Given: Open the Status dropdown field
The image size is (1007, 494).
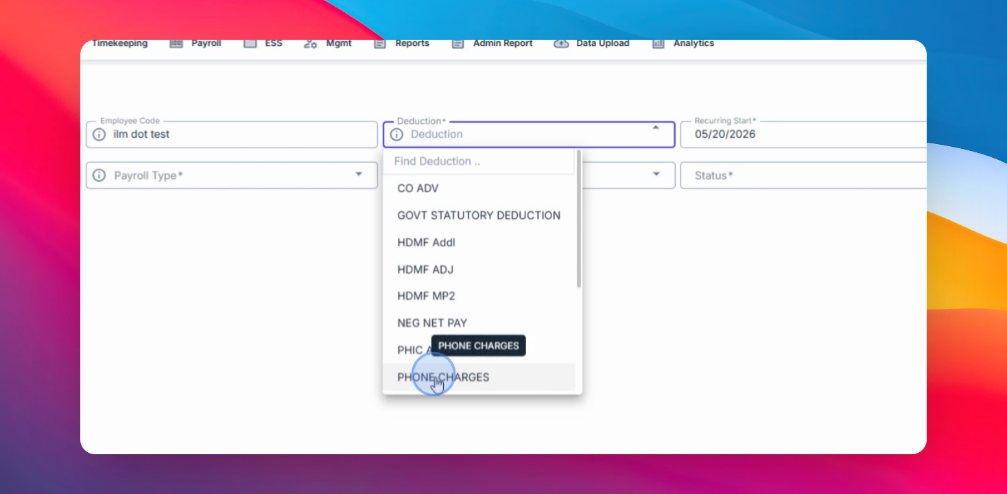Looking at the screenshot, I should [803, 176].
